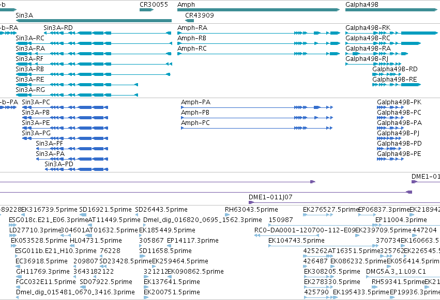
Task: Select Dmel_dig_016820_0695_1562.3prime feature
Action: [x=145, y=225]
